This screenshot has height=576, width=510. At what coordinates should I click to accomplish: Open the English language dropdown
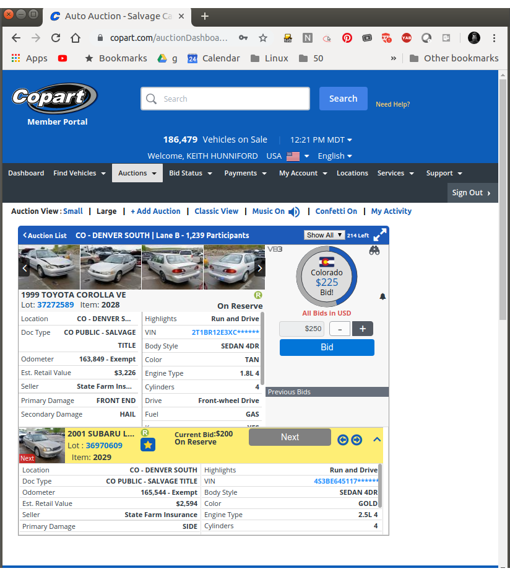point(335,156)
